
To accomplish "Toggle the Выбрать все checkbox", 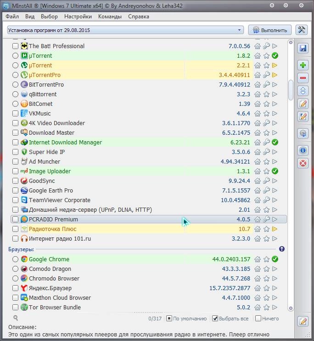I will (x=215, y=319).
